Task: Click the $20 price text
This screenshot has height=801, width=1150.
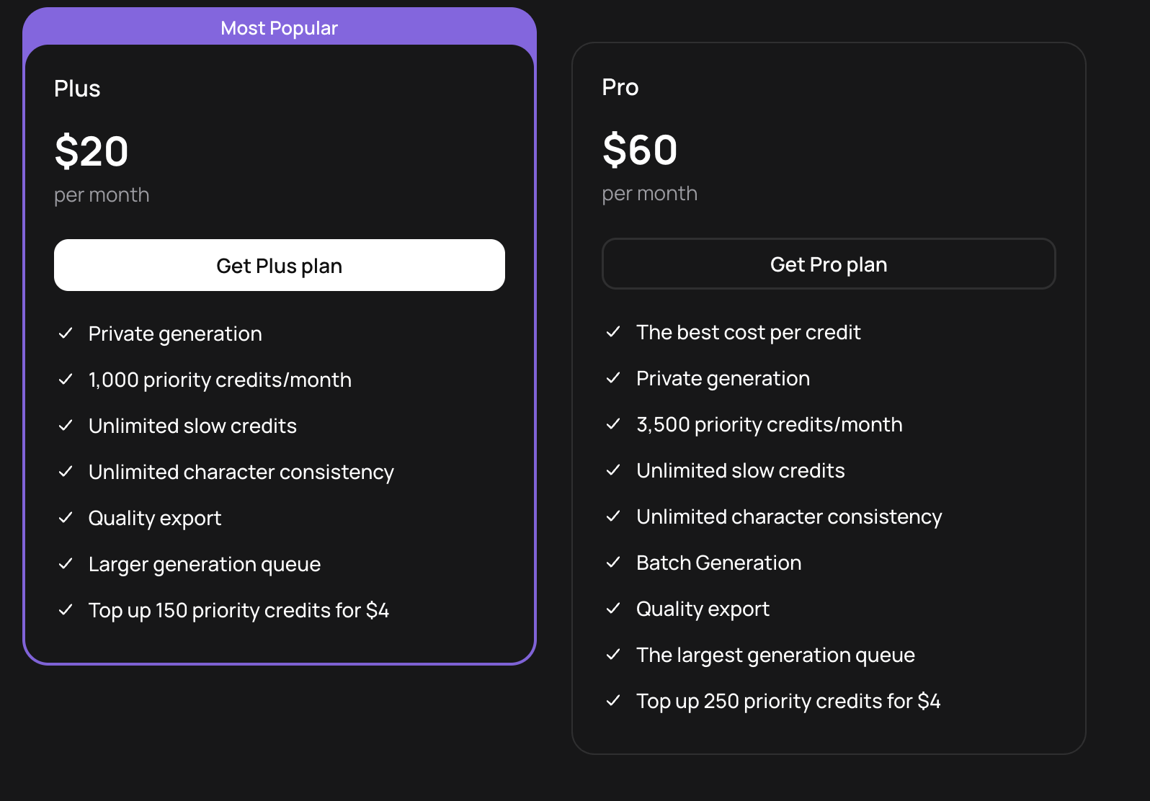Action: pos(92,151)
